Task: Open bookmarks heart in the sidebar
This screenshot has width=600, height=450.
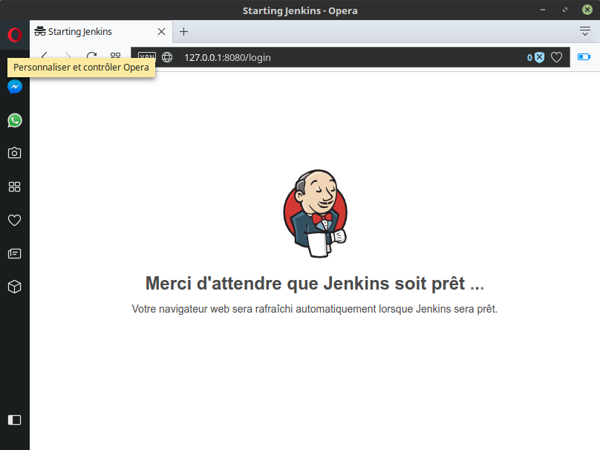Action: point(14,220)
